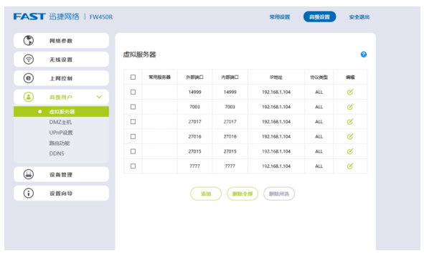Image resolution: width=424 pixels, height=261 pixels.
Task: Open the help question mark icon
Action: [x=364, y=54]
